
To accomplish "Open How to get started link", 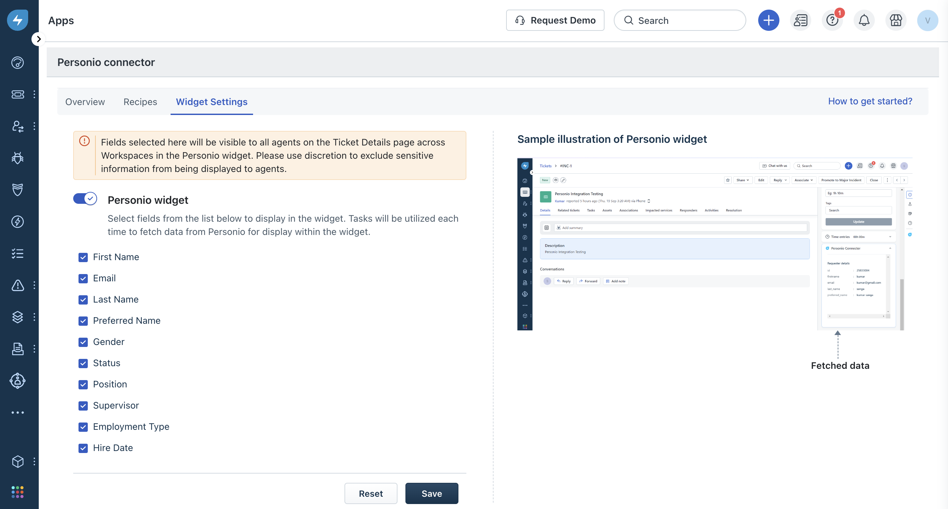I will click(870, 101).
